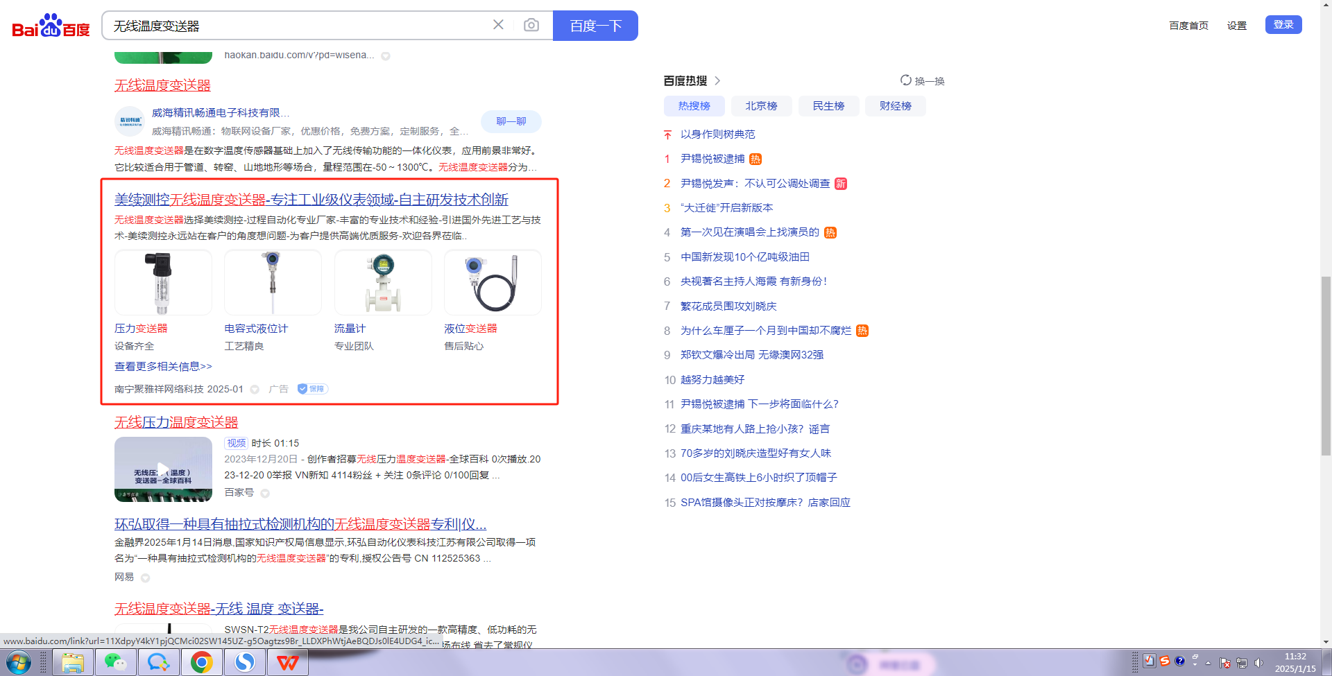Switch to the 财经榜 tab

click(x=895, y=106)
